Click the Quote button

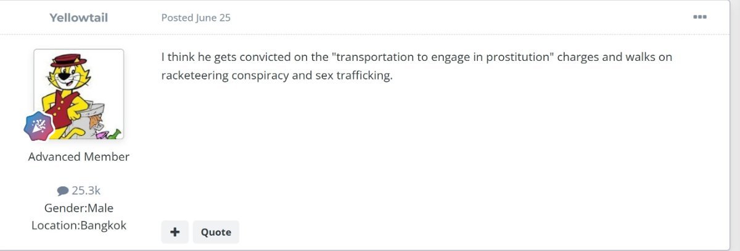(216, 232)
